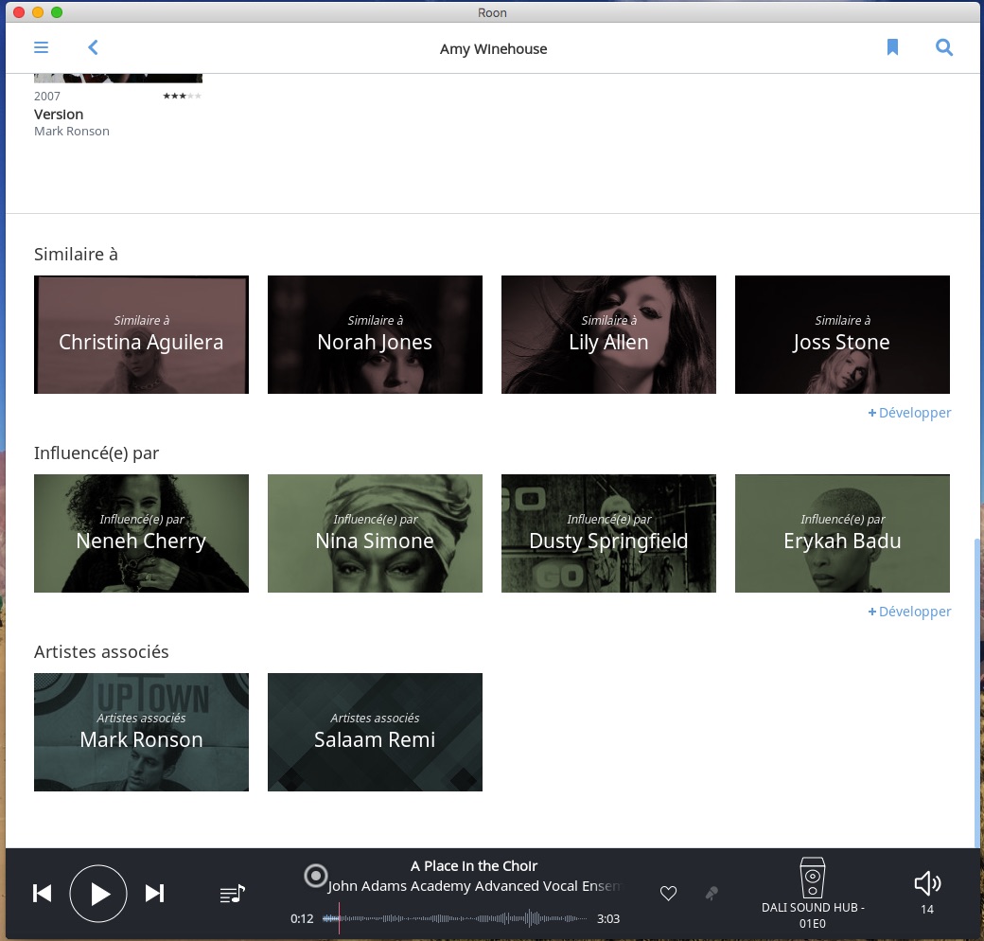984x941 pixels.
Task: Click the Similaire à section heading
Action: 76,255
